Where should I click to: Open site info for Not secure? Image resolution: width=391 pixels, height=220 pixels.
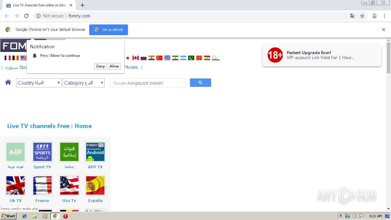click(x=50, y=16)
